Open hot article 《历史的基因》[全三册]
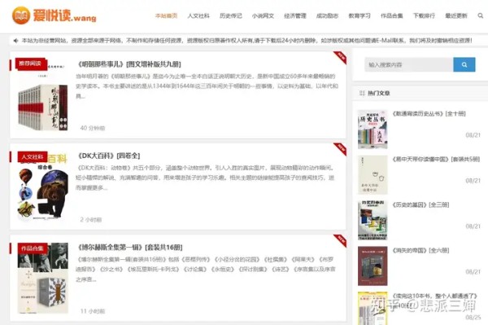488x325 pixels. pos(420,204)
